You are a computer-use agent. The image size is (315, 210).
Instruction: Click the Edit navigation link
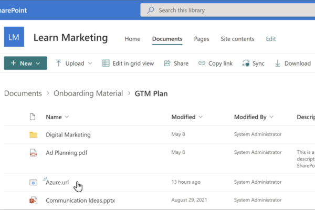click(x=271, y=39)
